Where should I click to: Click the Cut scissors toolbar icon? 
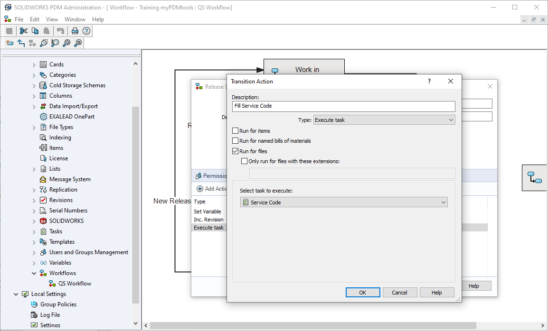coord(24,31)
